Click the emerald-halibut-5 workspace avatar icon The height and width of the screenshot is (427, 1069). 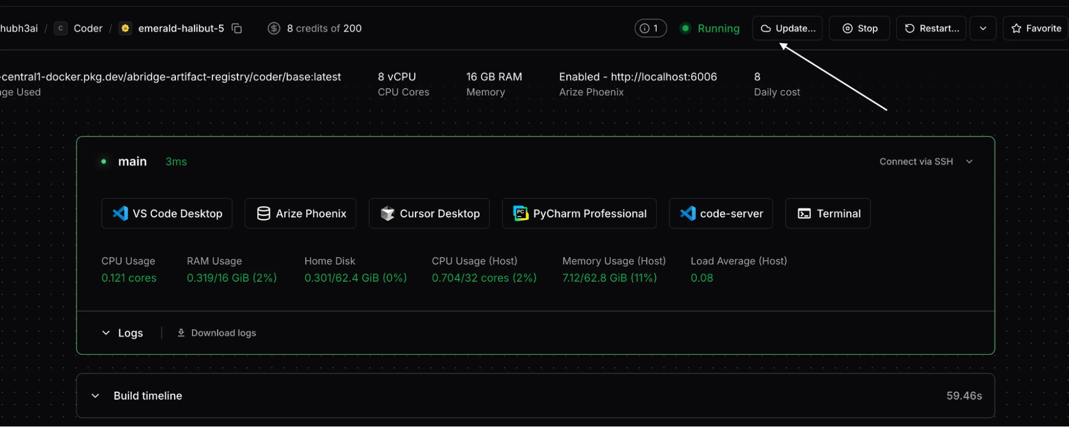coord(125,28)
